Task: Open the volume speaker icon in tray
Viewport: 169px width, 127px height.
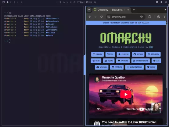Action: point(161,2)
